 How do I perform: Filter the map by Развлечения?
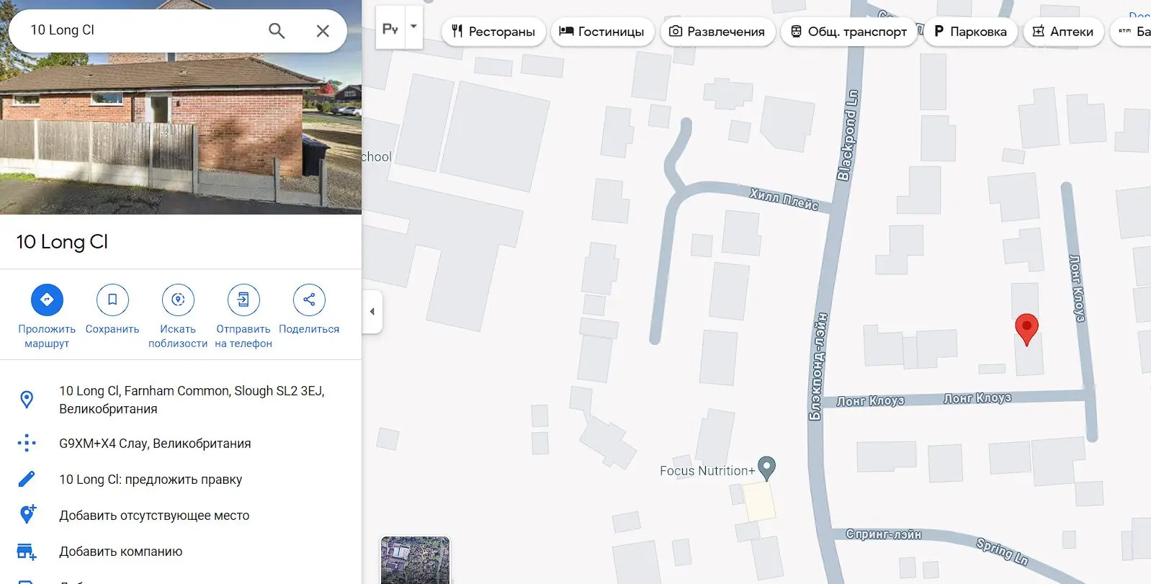(x=717, y=32)
